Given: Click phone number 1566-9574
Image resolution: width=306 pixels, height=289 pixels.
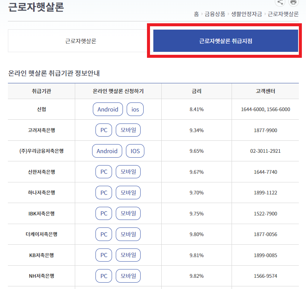Looking at the screenshot, I should point(265,276).
